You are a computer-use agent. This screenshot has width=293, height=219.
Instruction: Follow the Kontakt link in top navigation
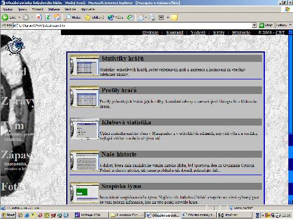pos(175,32)
